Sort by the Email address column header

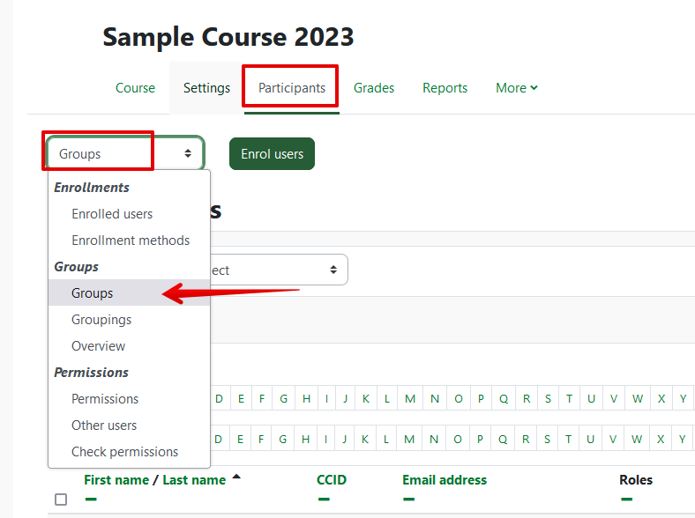click(445, 480)
